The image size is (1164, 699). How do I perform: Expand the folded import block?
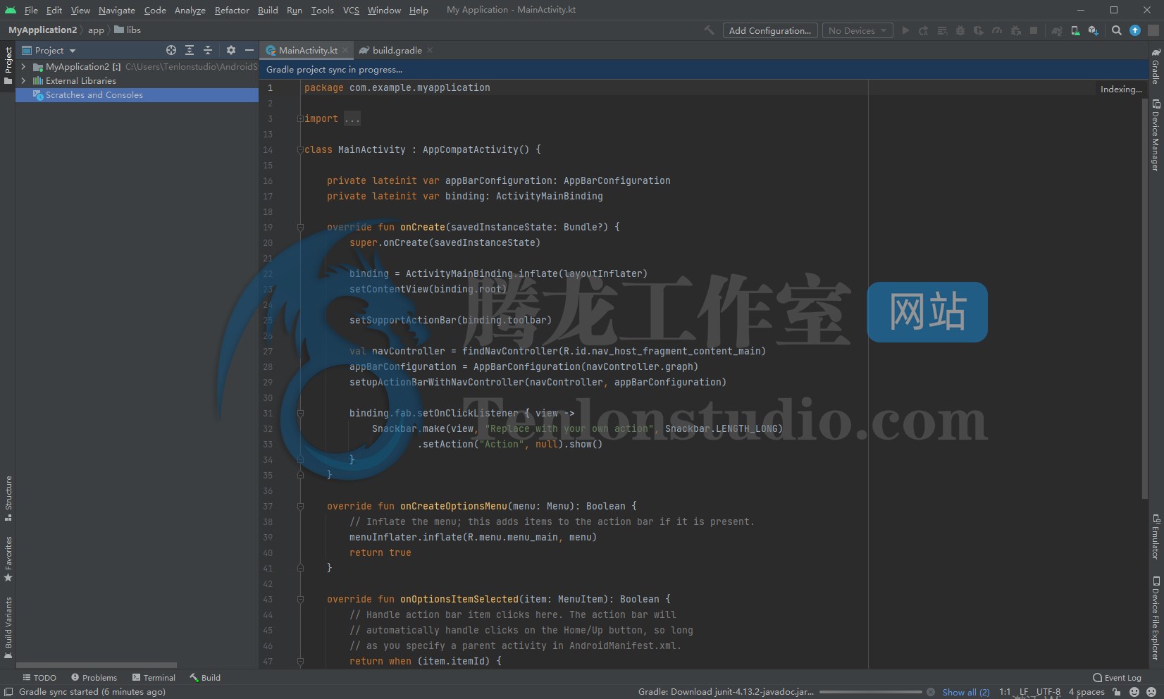click(x=300, y=118)
